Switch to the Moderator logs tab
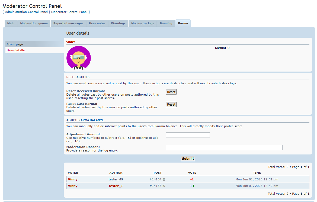Image resolution: width=317 pixels, height=202 pixels. coord(143,23)
